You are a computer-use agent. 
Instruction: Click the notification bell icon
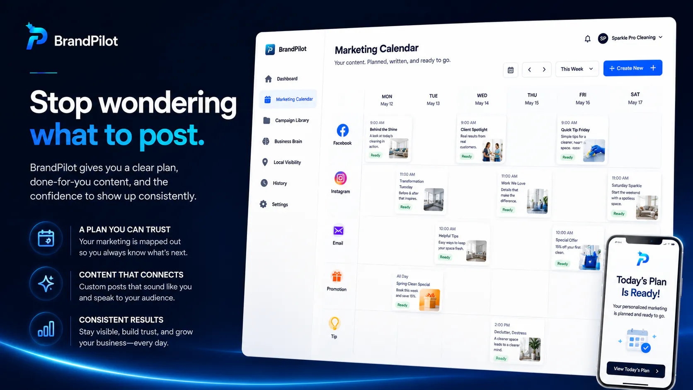[x=587, y=39]
